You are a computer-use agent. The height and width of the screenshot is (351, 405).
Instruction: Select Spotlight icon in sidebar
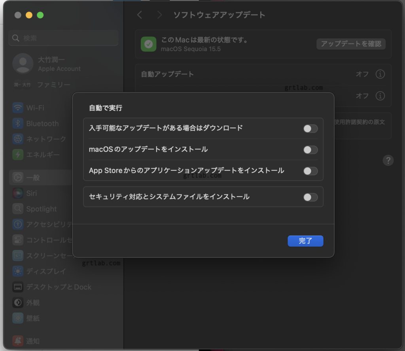click(x=18, y=209)
